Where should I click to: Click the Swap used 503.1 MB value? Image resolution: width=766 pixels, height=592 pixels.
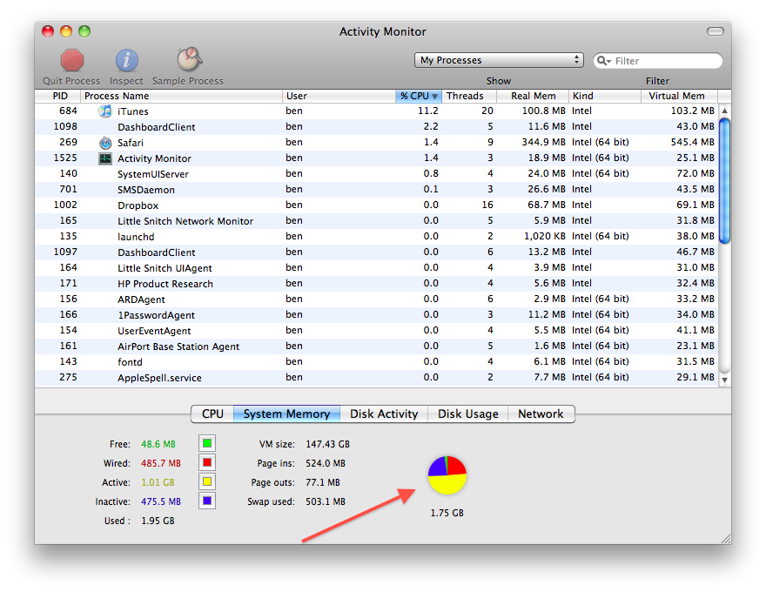coord(326,501)
